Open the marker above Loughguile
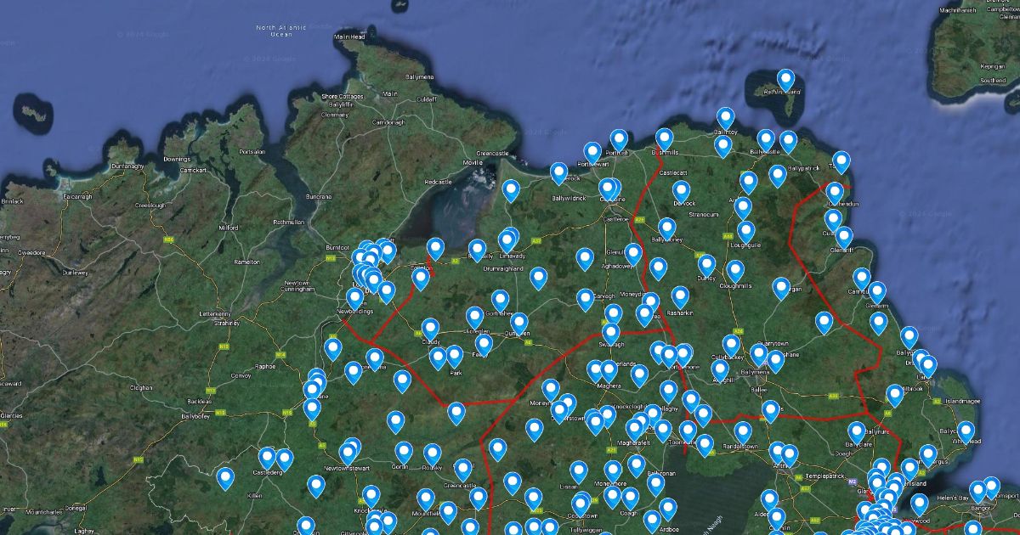 pos(746,232)
